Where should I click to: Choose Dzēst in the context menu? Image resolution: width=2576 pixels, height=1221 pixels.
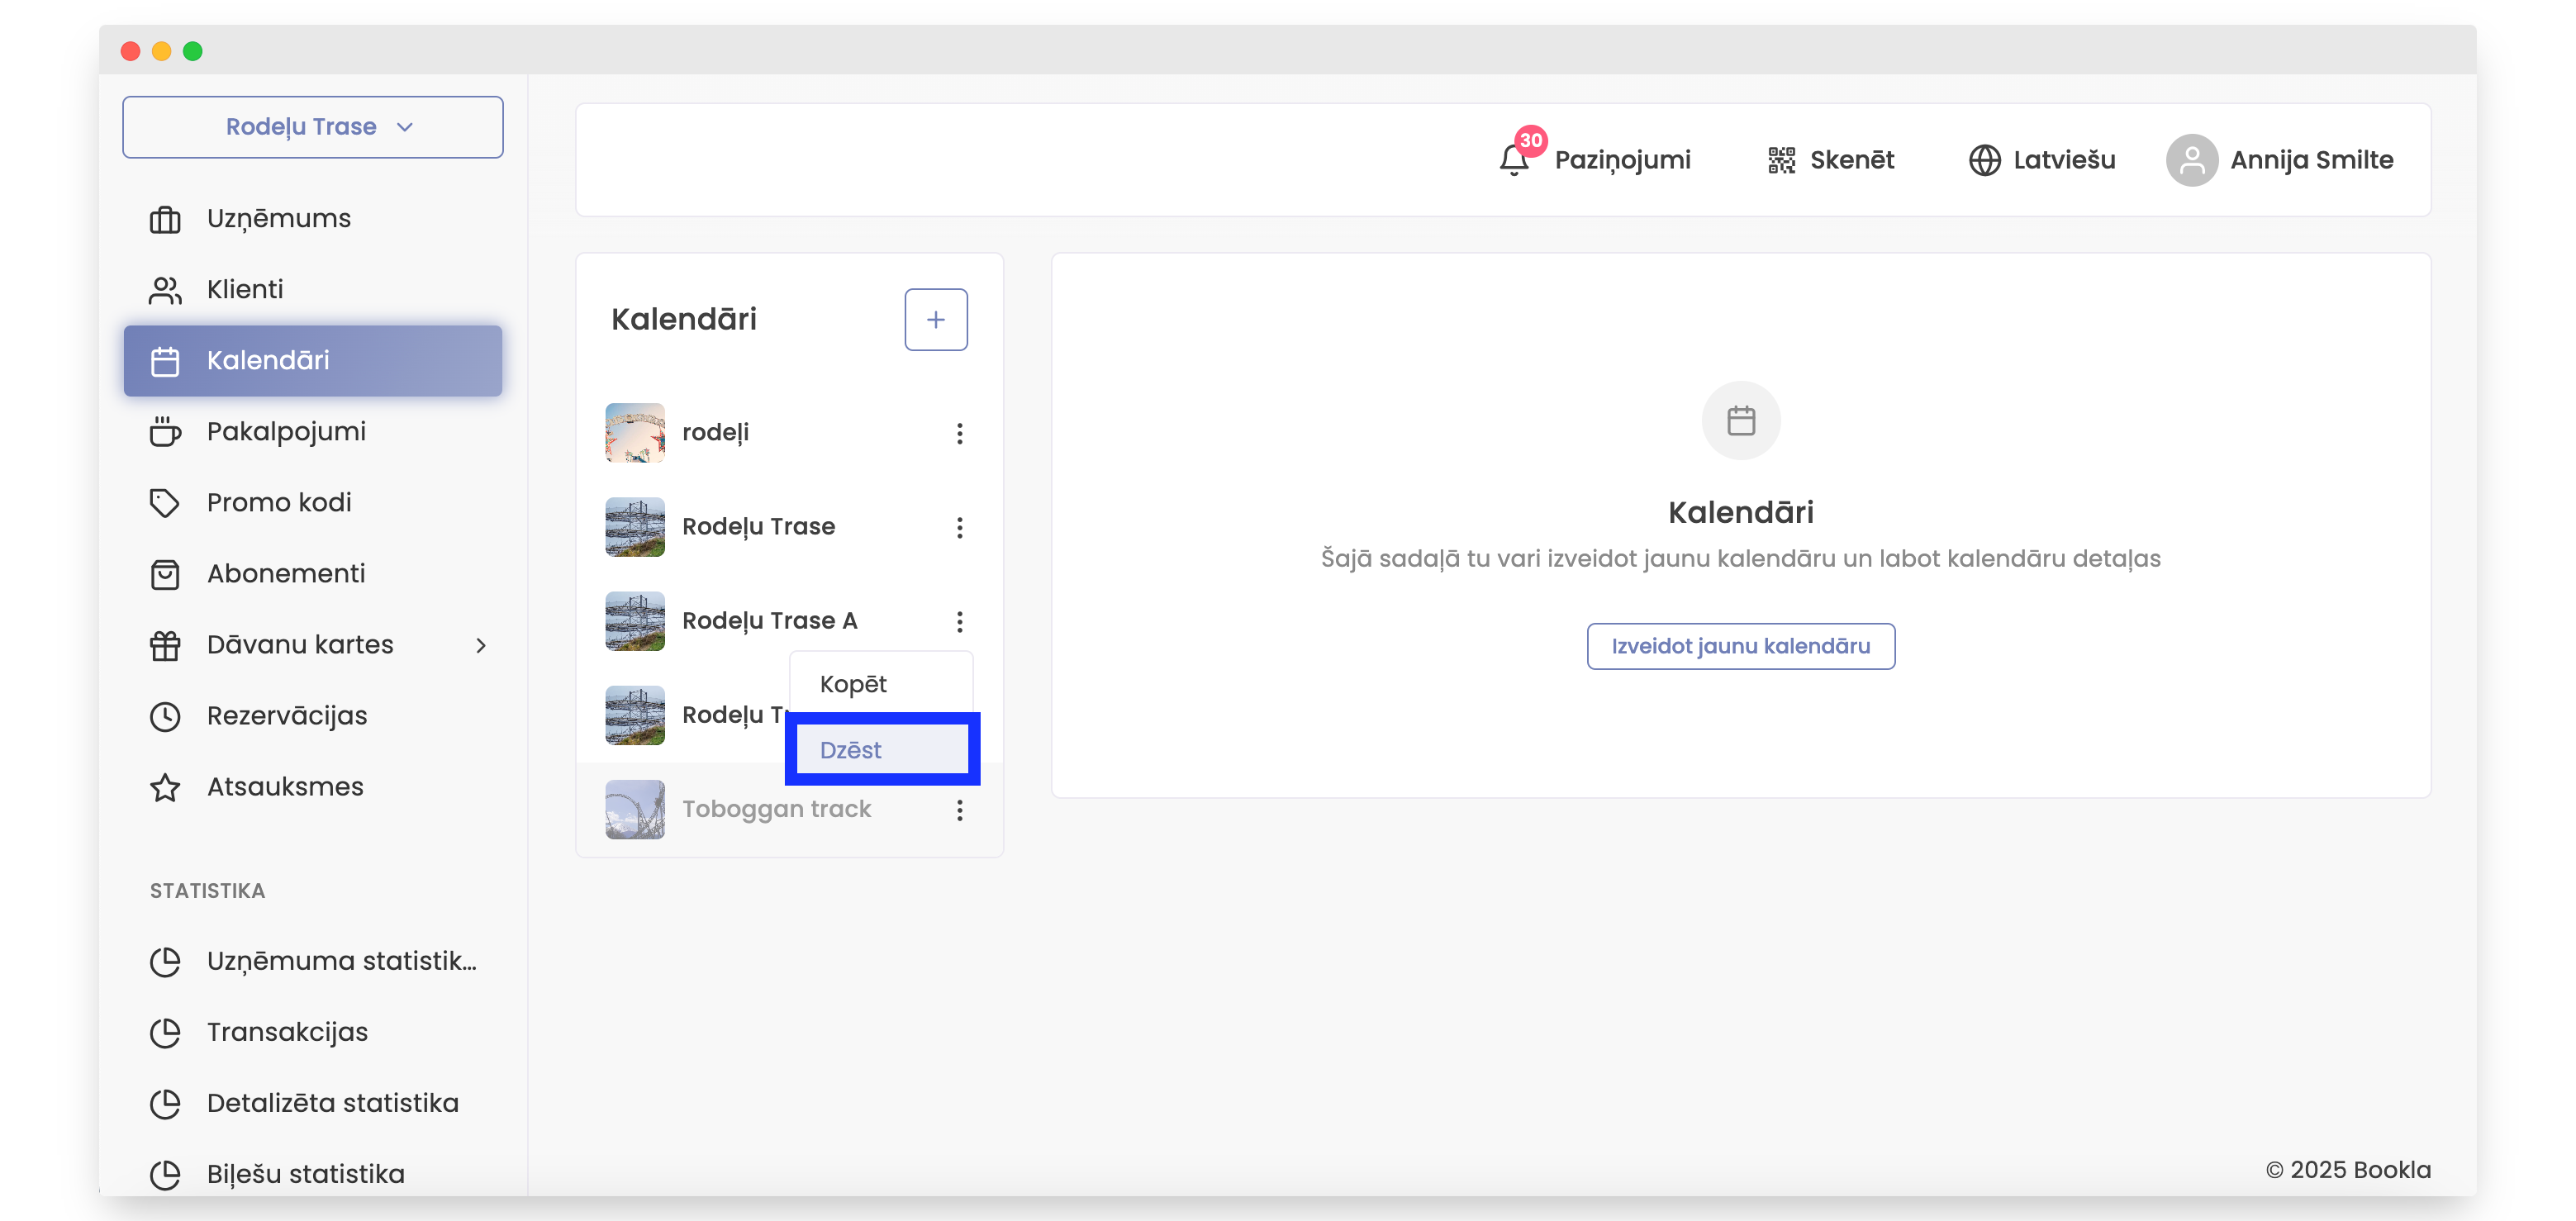point(852,750)
